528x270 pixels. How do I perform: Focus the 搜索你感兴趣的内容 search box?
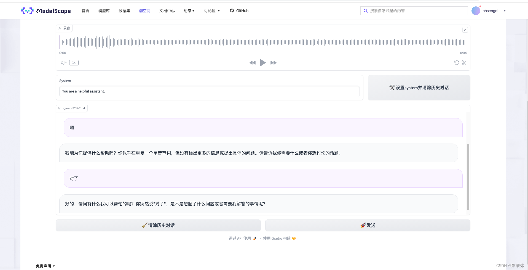pyautogui.click(x=414, y=11)
